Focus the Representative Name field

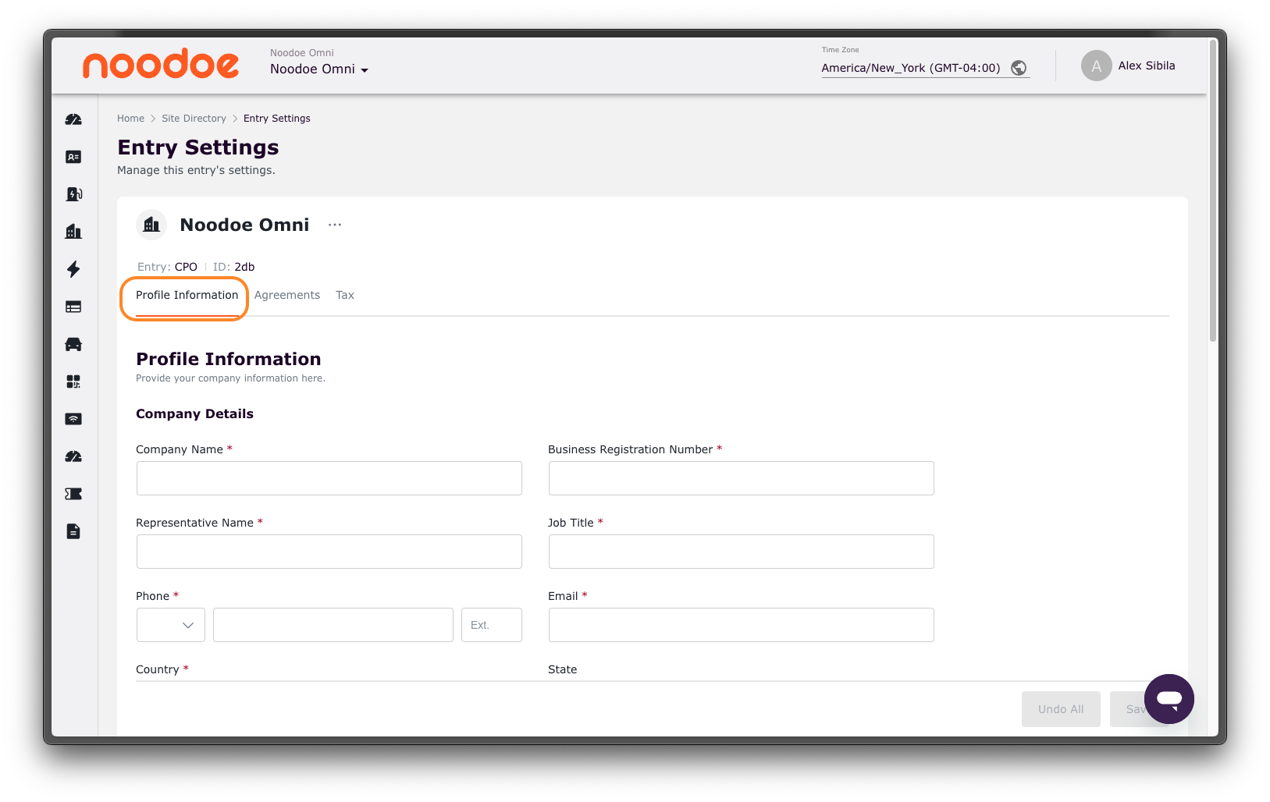pos(329,552)
